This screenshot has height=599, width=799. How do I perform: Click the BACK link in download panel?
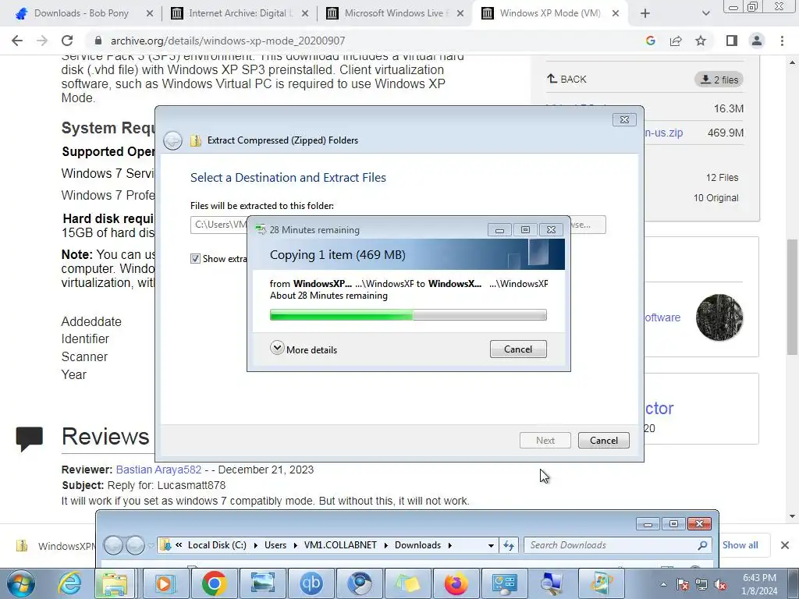(x=566, y=79)
